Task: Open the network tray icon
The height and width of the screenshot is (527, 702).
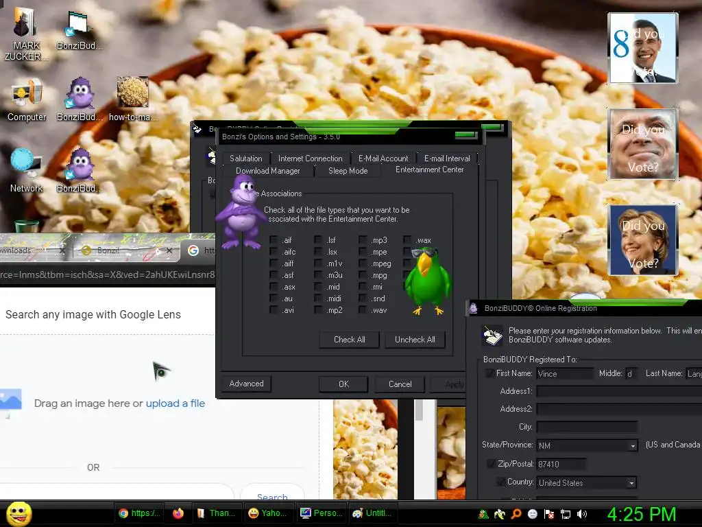Action: click(x=566, y=514)
